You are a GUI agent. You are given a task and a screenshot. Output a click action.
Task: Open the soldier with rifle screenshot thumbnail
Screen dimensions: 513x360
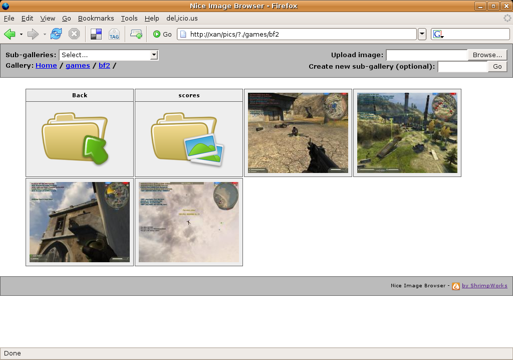coord(298,133)
